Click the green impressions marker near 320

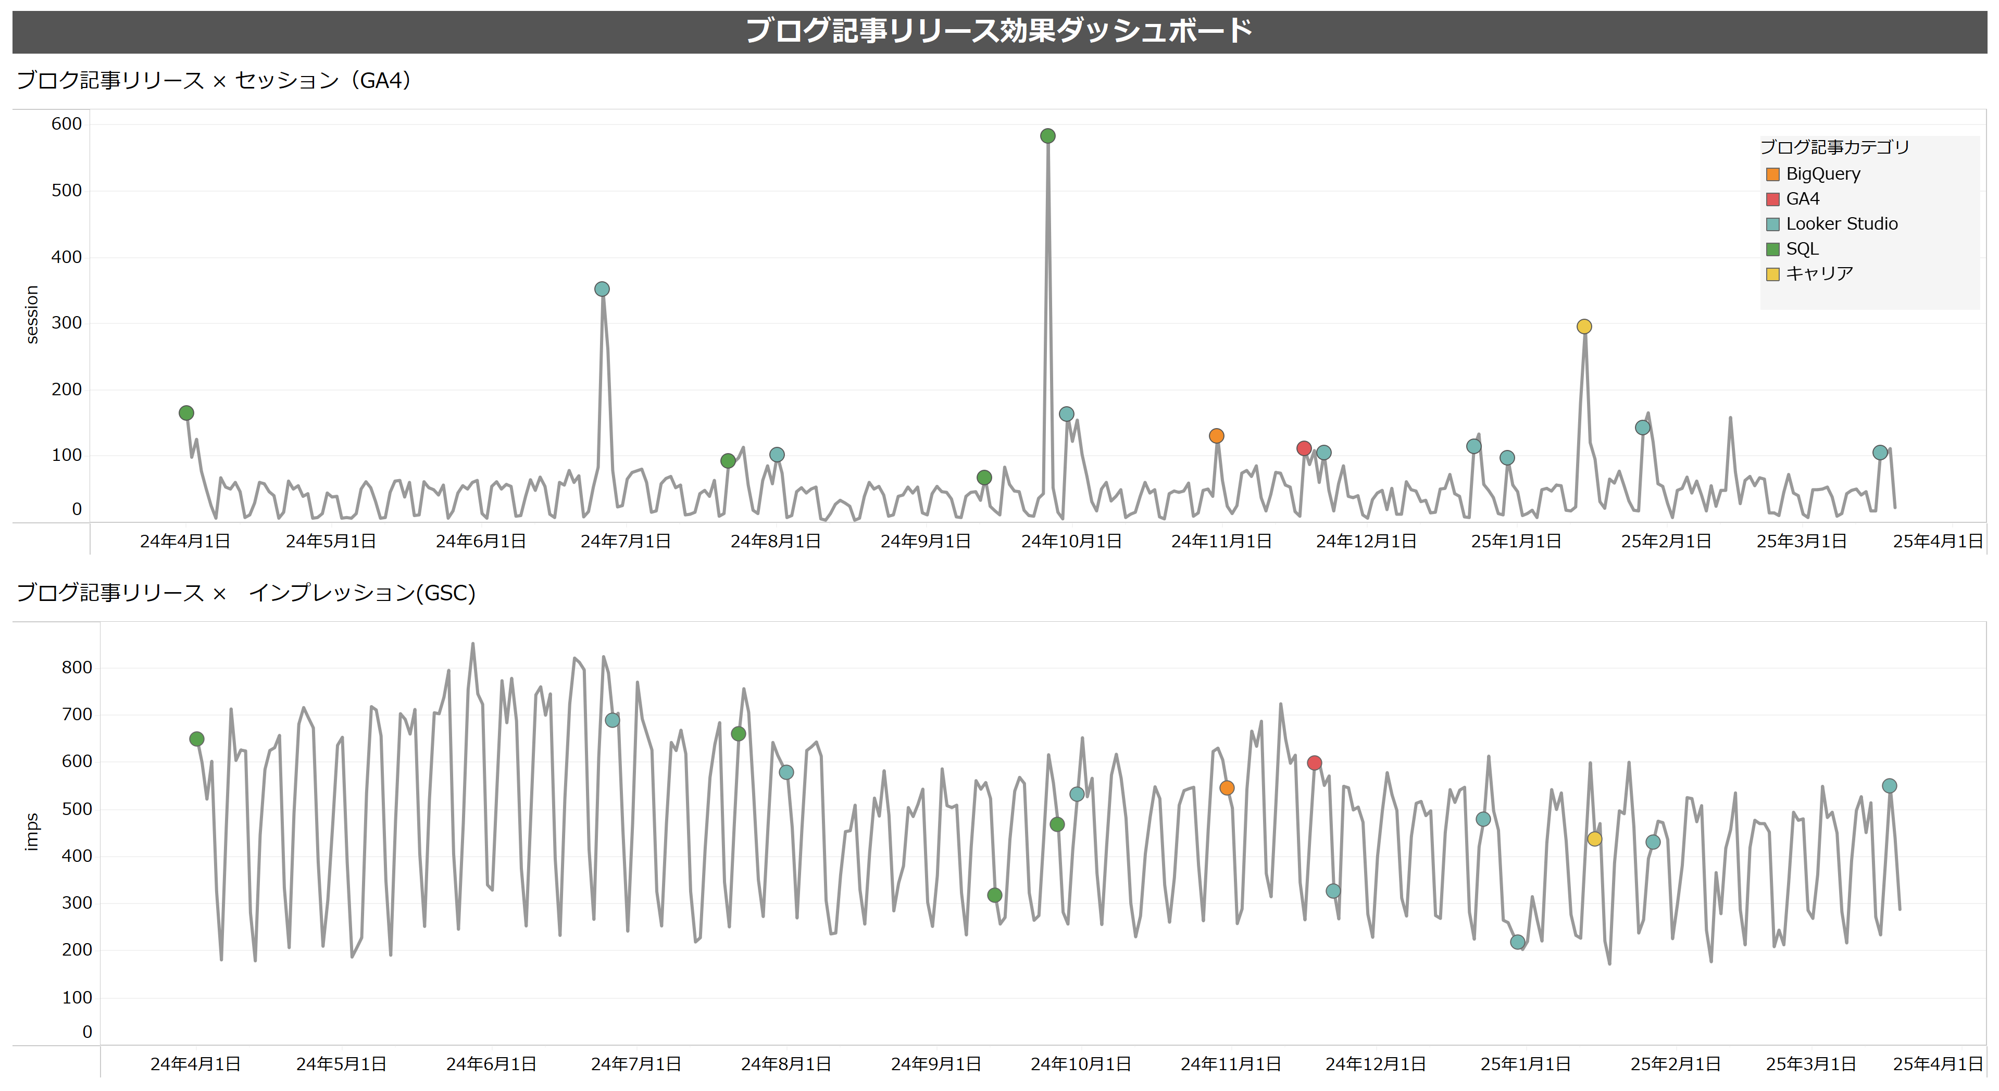[994, 896]
